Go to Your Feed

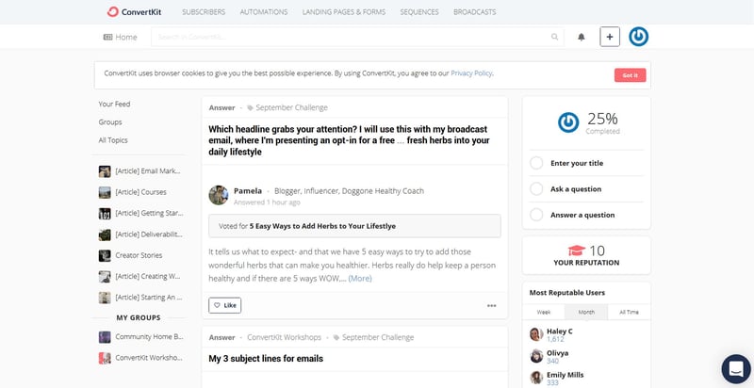pos(114,105)
